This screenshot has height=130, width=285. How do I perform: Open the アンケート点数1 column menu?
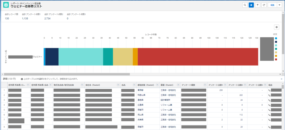225,85
